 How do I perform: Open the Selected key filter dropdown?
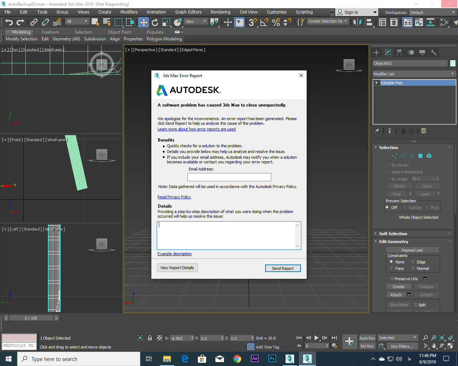pos(398,338)
